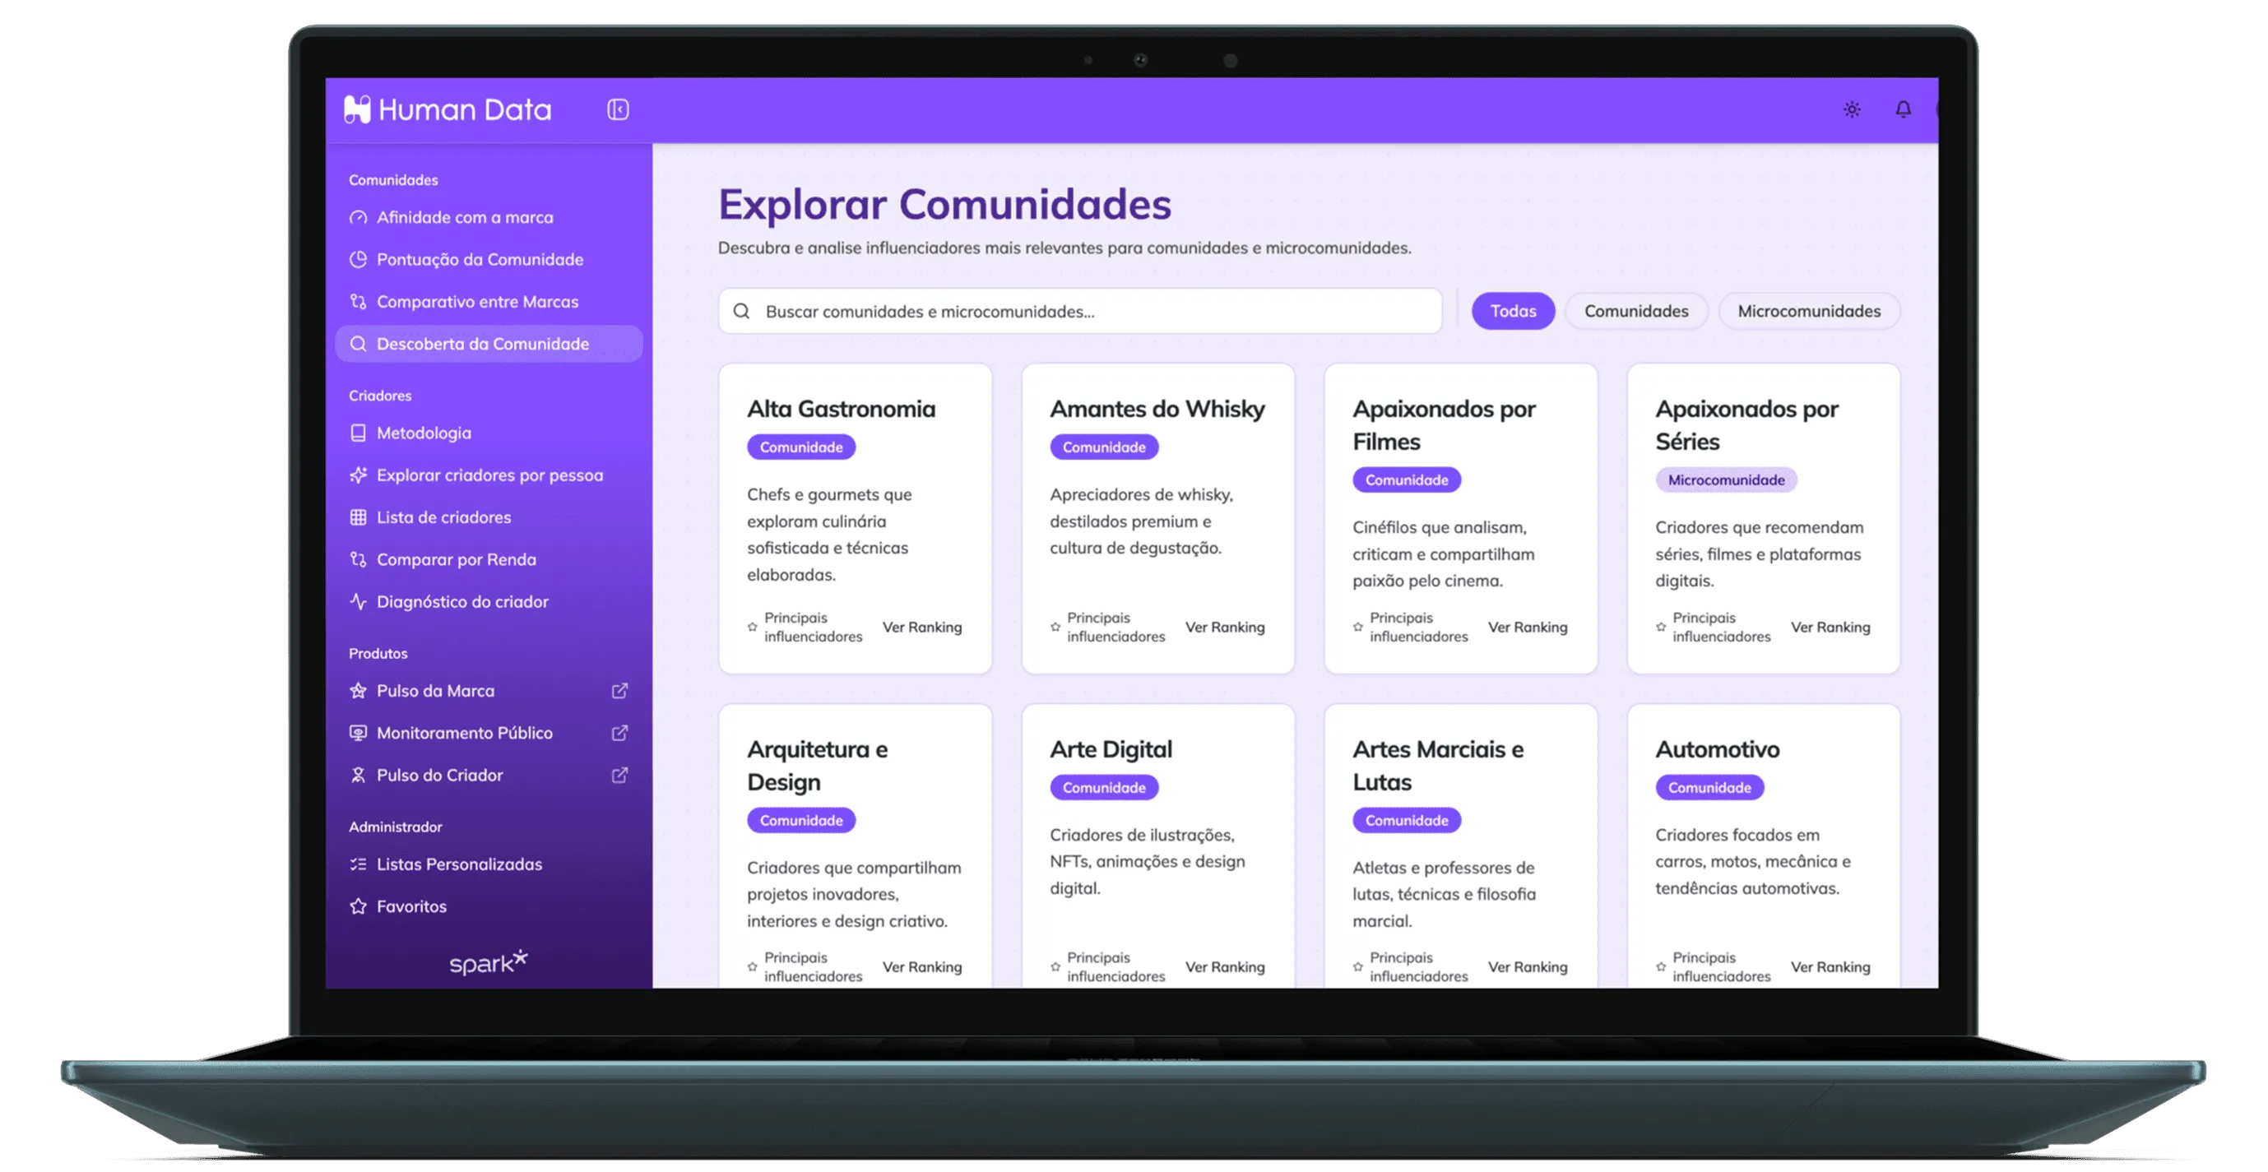Screen dimensions: 2268x1172
Task: Open Listas Personalizadas in sidebar
Action: coord(459,864)
